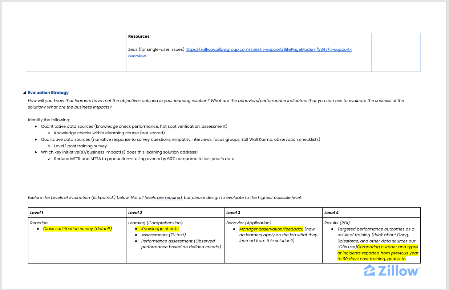Open the Zeus IT support hyperlink

268,49
